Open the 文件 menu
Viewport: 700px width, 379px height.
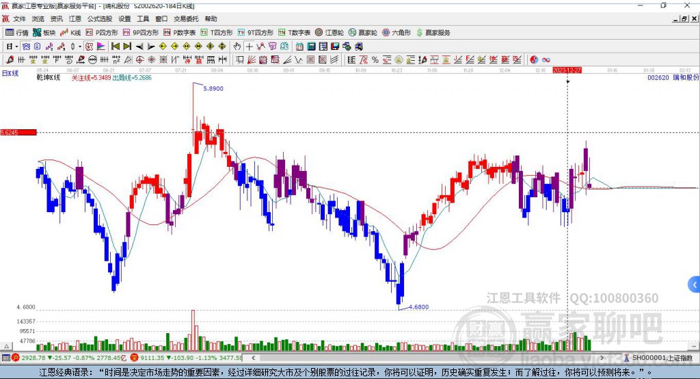pyautogui.click(x=19, y=18)
